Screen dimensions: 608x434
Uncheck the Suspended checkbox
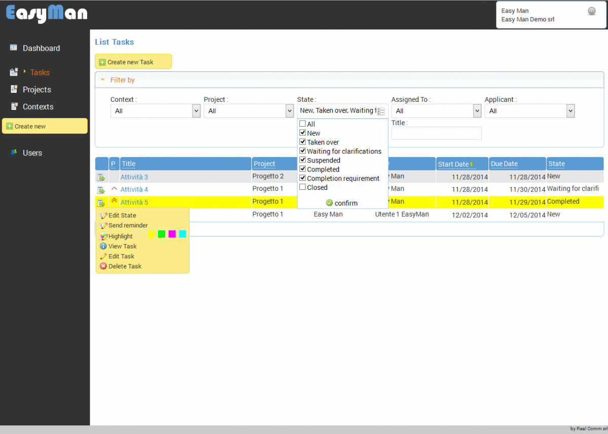302,160
